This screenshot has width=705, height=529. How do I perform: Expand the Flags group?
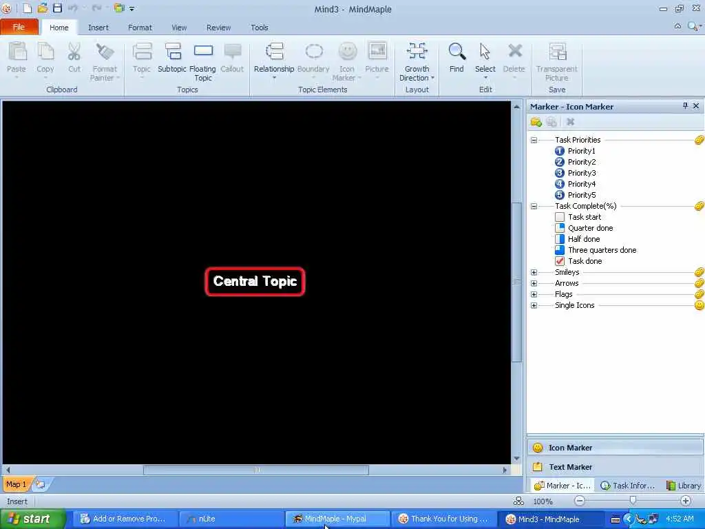534,294
